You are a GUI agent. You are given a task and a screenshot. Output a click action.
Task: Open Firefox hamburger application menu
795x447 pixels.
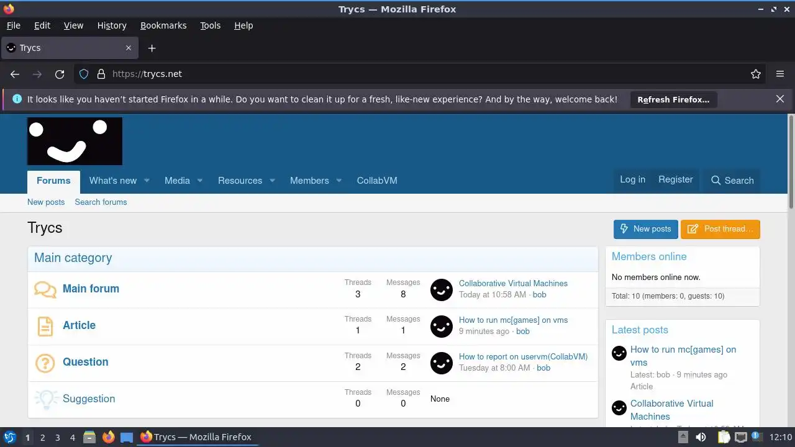pos(780,74)
